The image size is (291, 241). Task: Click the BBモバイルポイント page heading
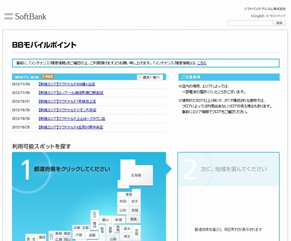(44, 45)
